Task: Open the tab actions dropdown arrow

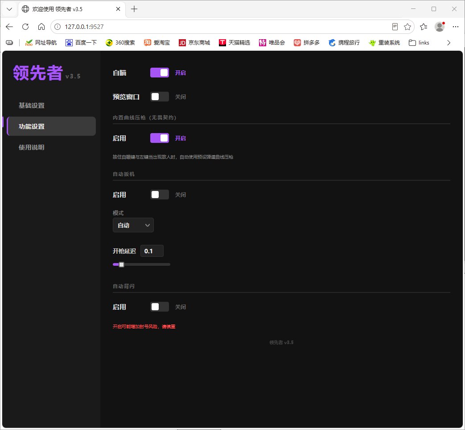Action: (9, 9)
